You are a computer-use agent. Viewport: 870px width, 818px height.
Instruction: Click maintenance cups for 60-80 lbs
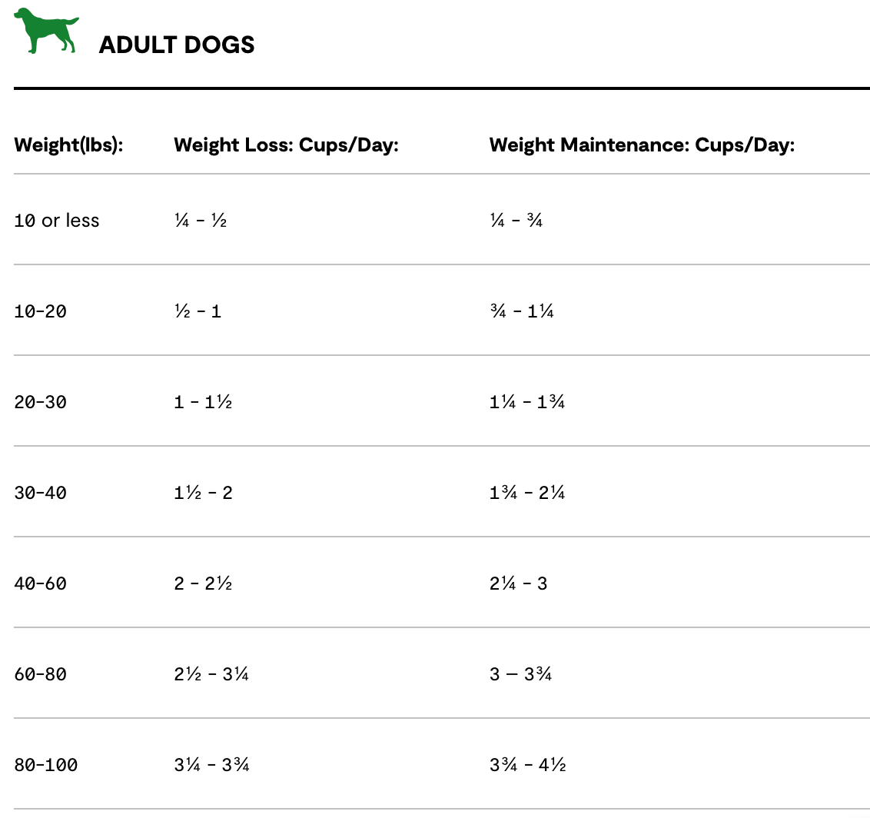pyautogui.click(x=520, y=674)
